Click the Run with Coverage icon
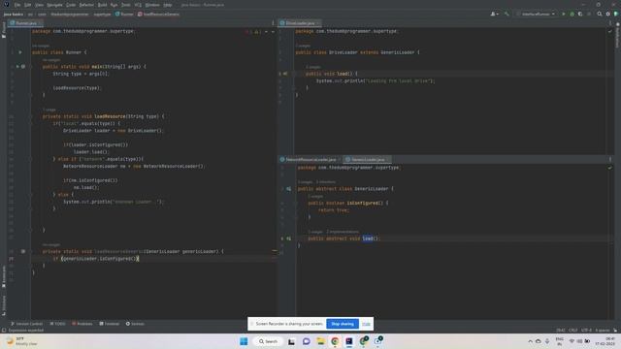 coord(580,14)
